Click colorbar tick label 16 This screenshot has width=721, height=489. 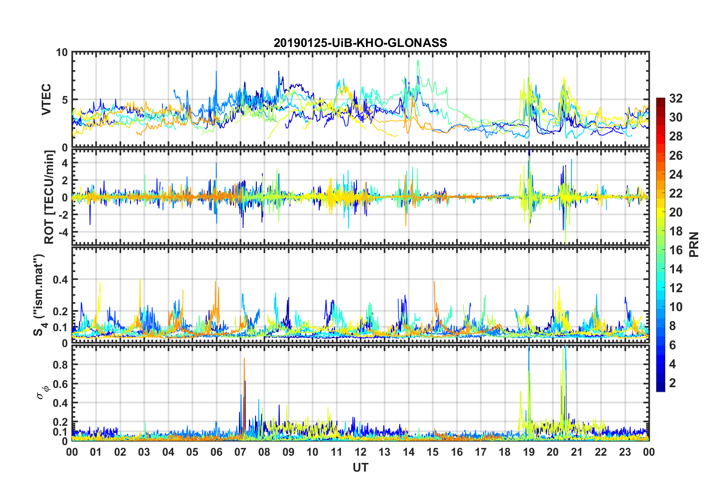pyautogui.click(x=676, y=250)
